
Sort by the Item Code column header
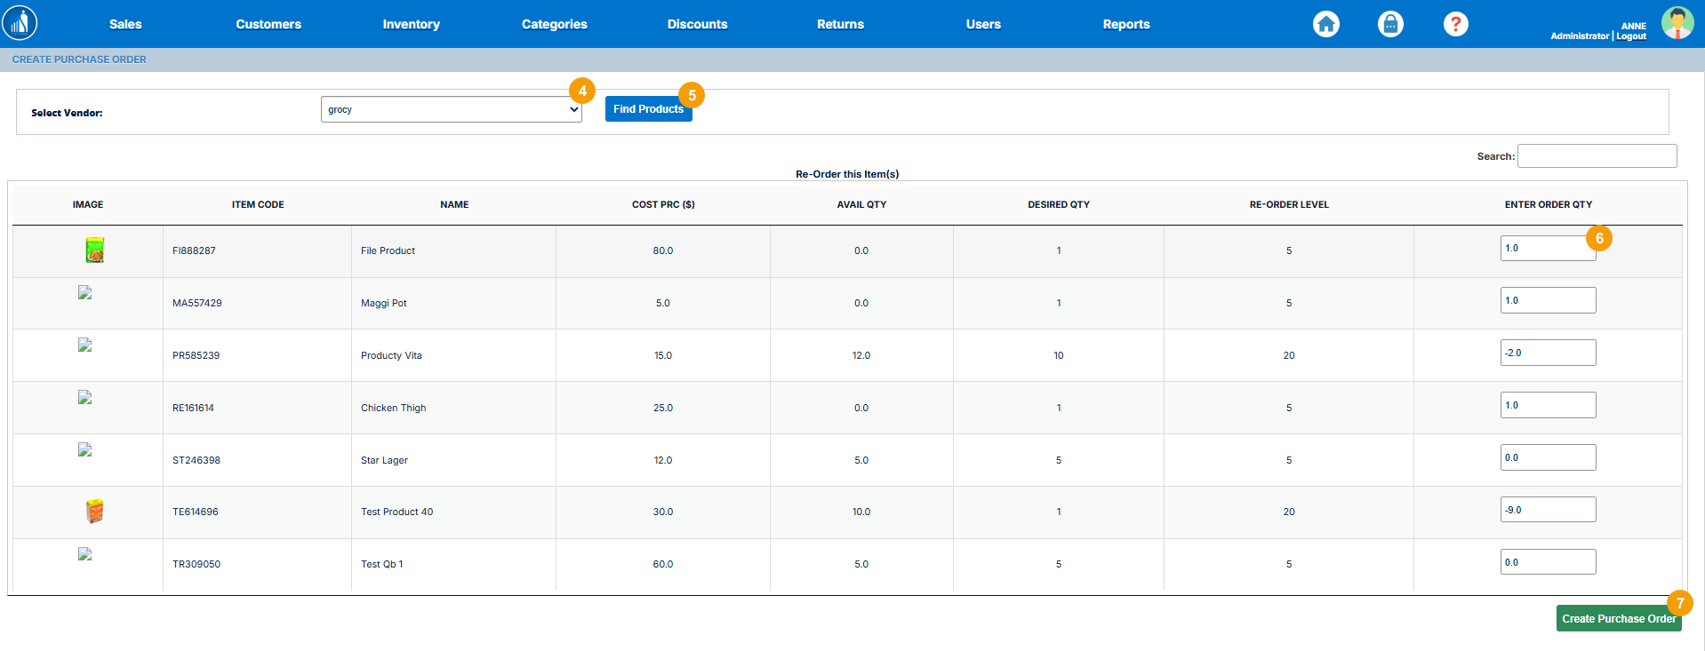[x=258, y=204]
